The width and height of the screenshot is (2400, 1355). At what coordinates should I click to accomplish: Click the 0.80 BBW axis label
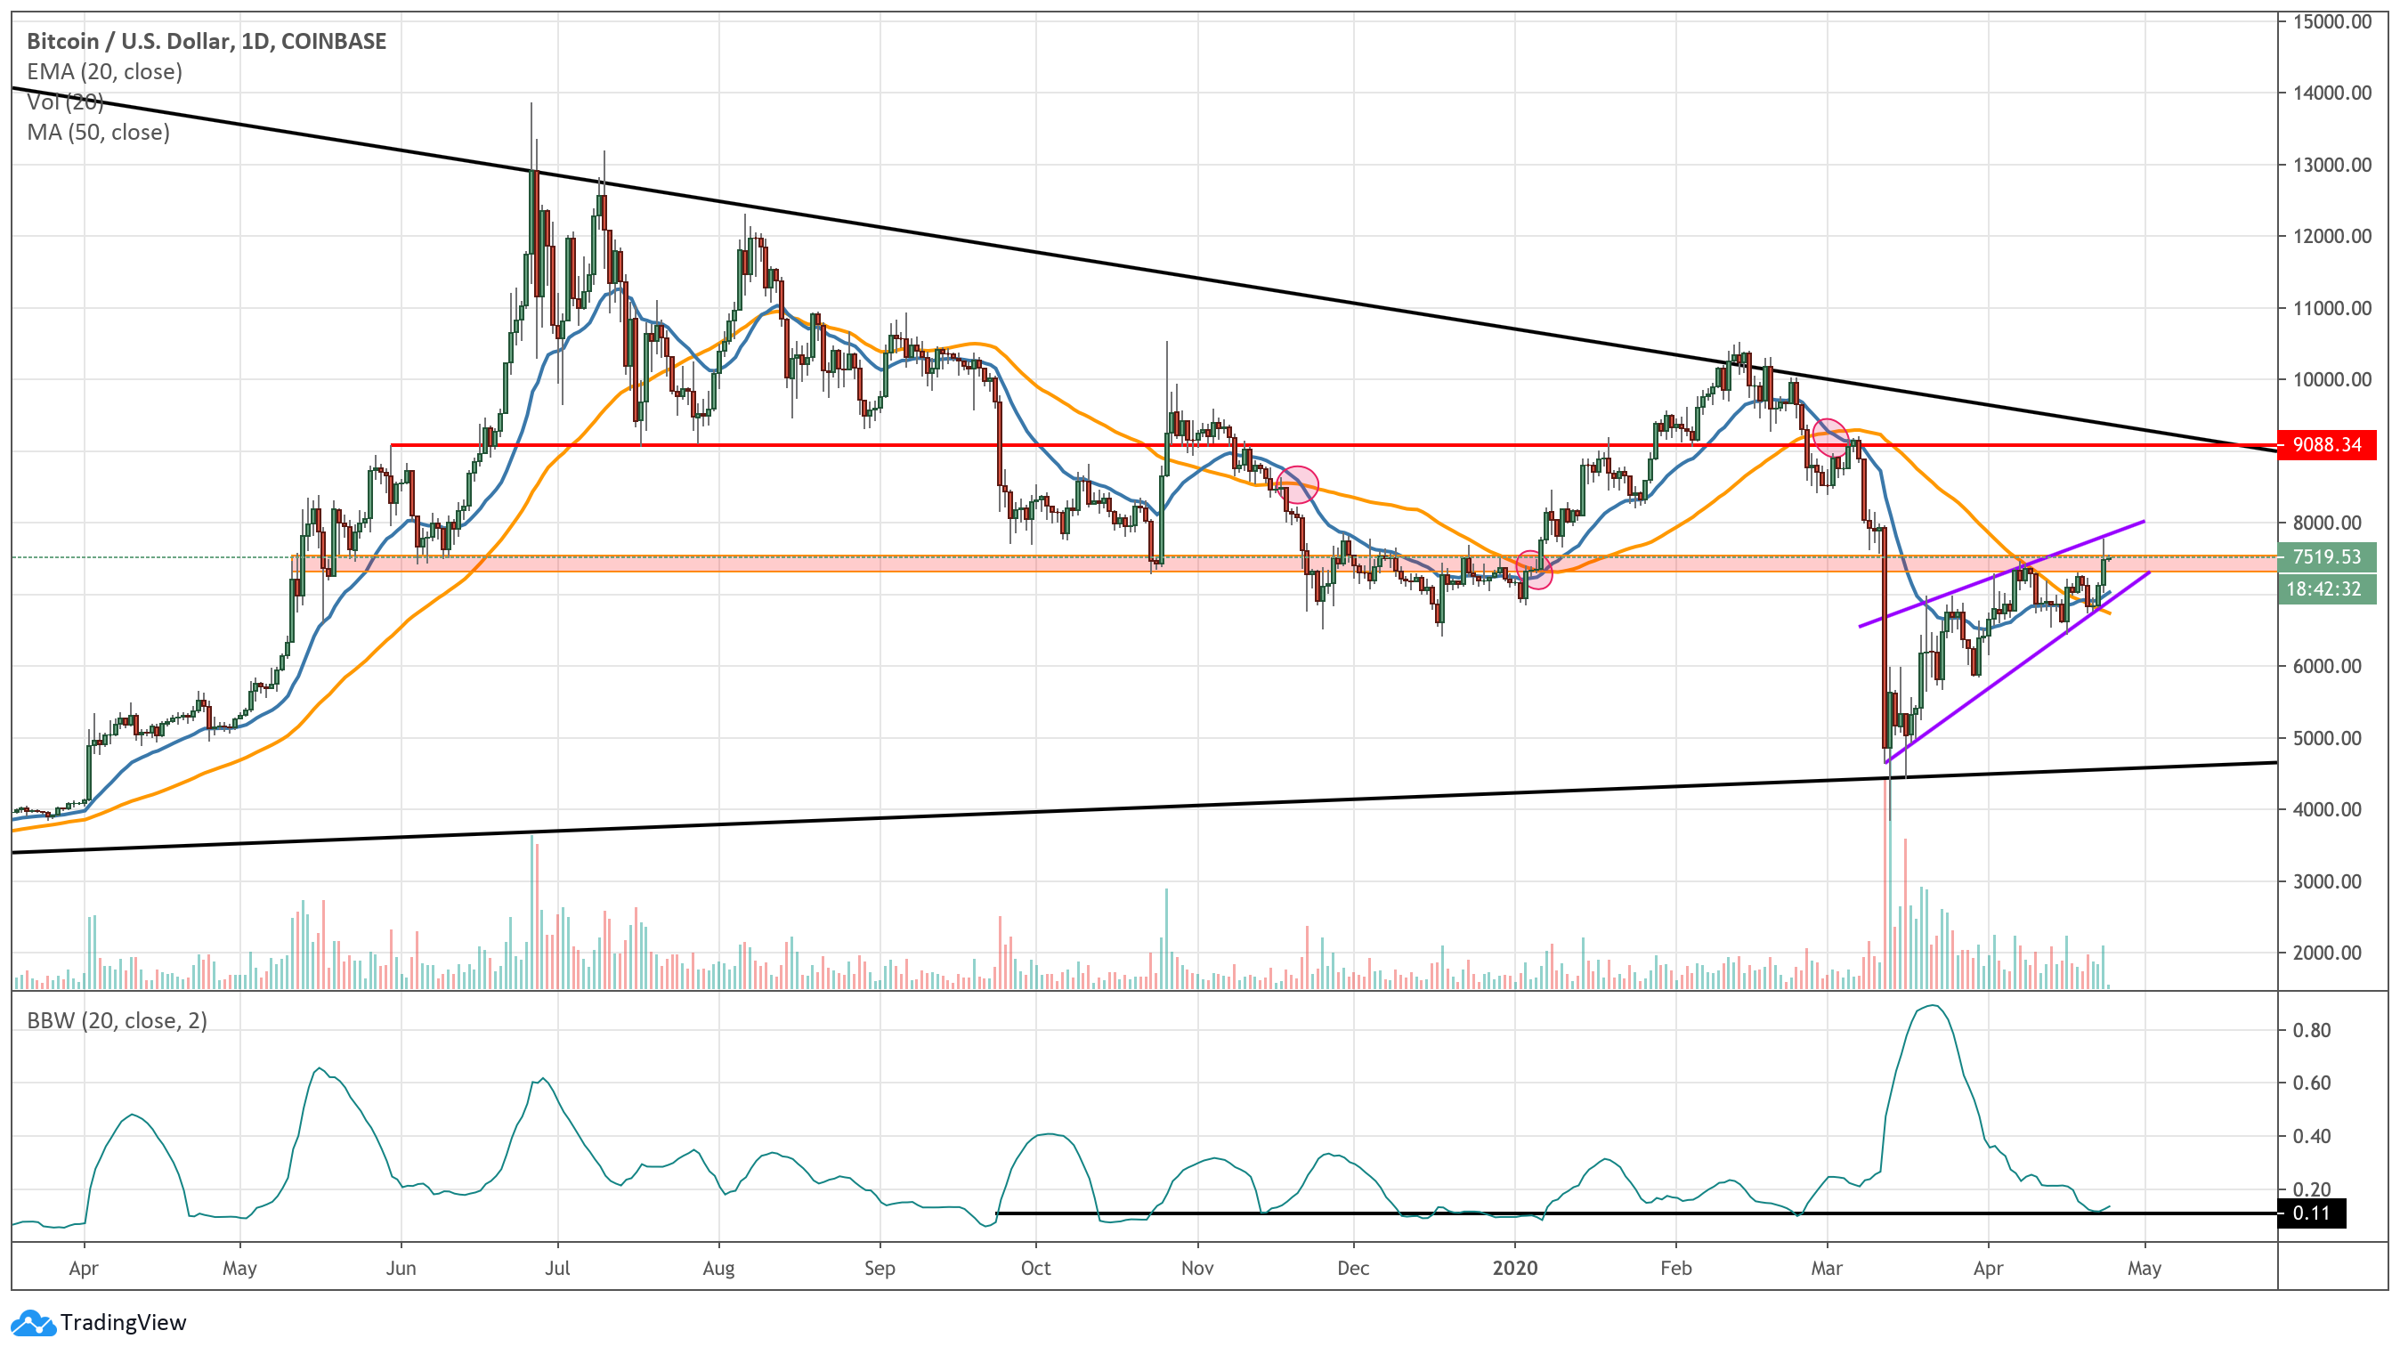(2311, 1030)
